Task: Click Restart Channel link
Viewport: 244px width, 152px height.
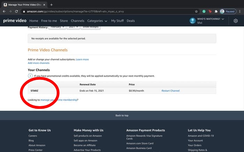Action: tap(170, 91)
